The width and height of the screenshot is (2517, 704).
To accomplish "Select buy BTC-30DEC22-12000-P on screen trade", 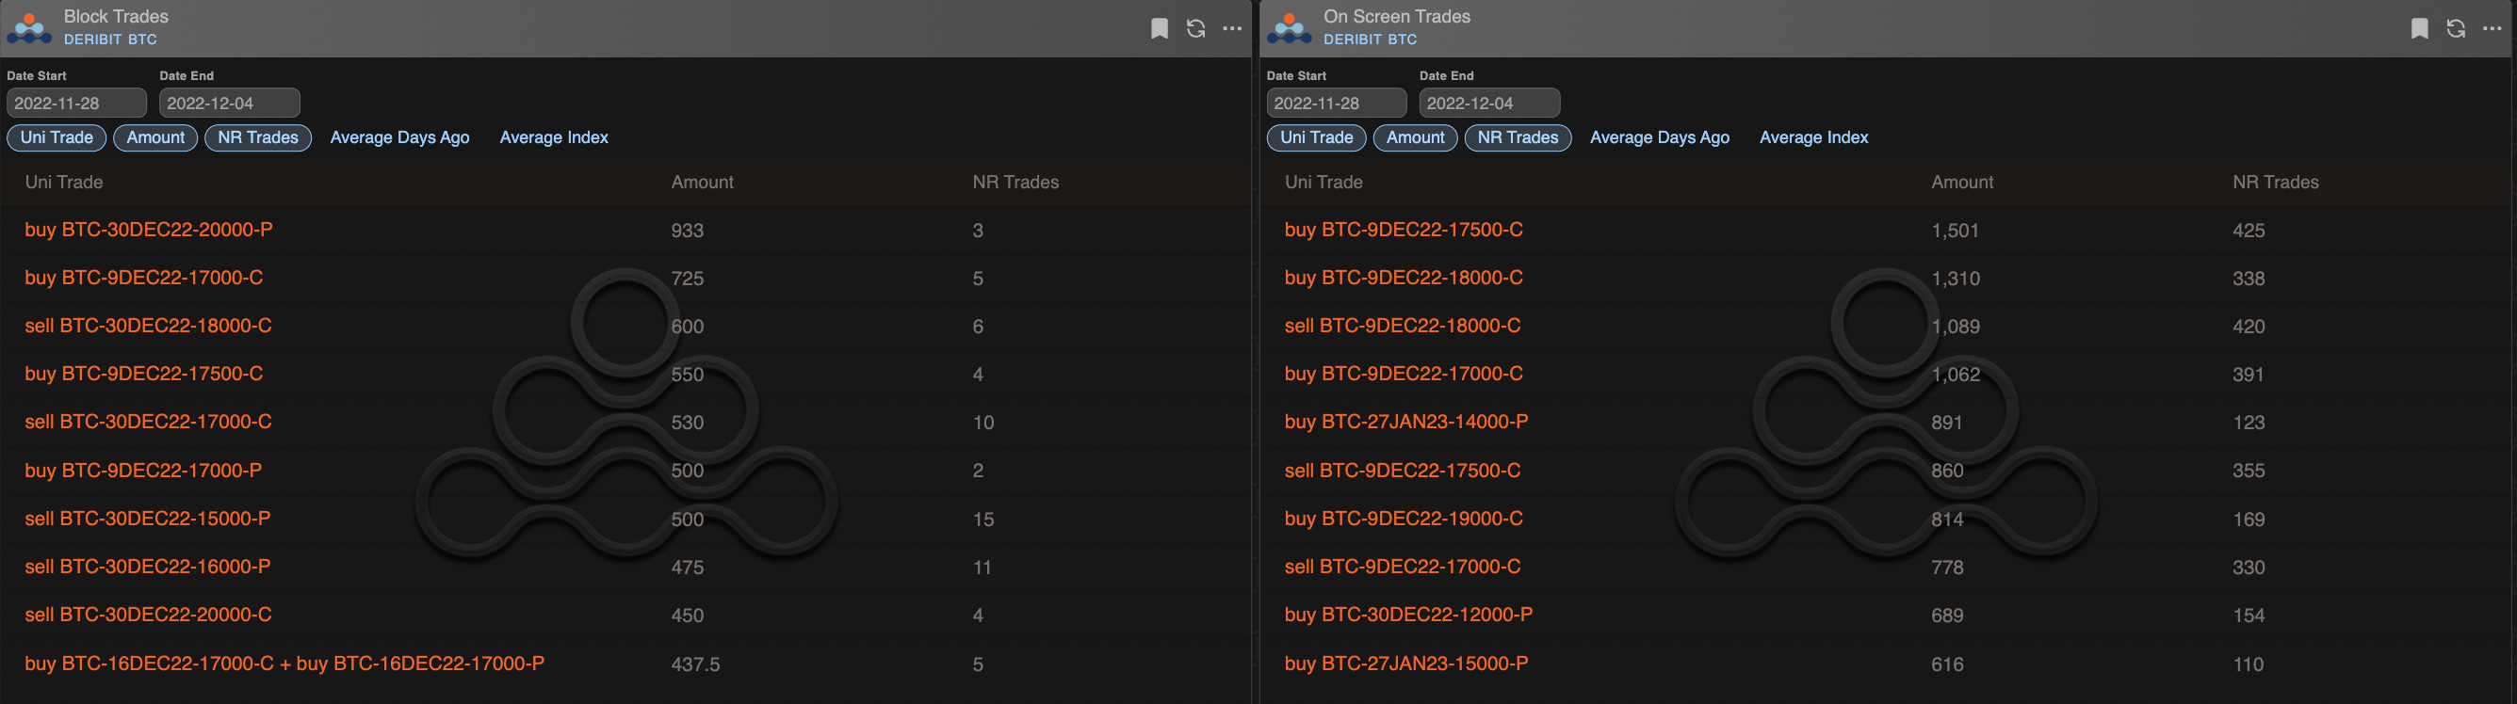I will pyautogui.click(x=1408, y=615).
